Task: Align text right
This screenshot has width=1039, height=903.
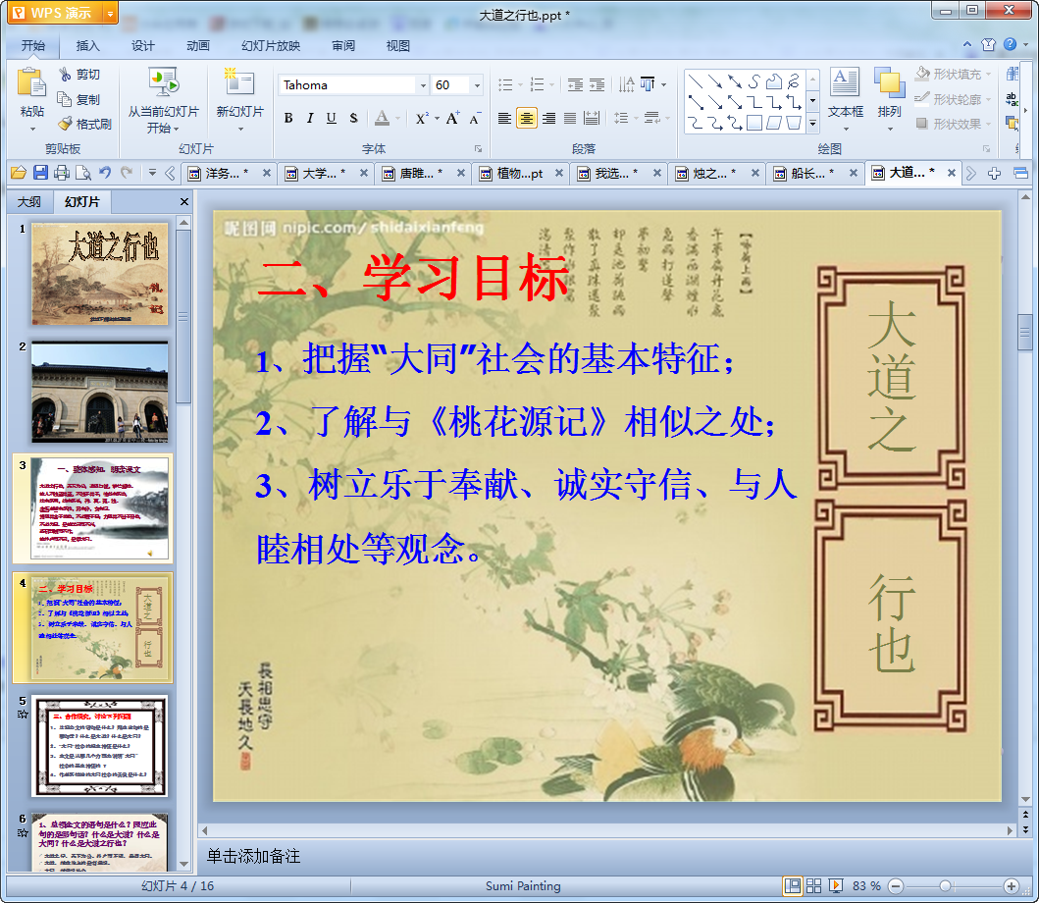Action: click(548, 118)
